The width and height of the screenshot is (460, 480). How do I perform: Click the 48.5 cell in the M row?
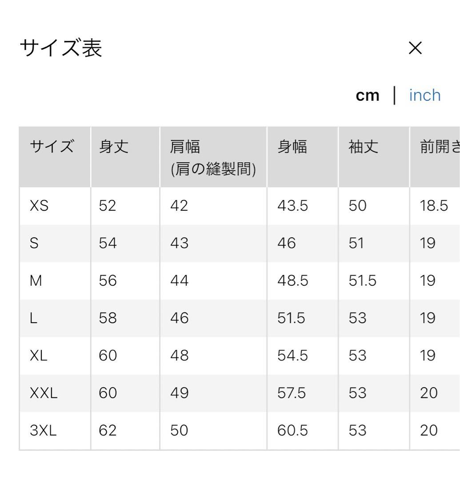[292, 281]
